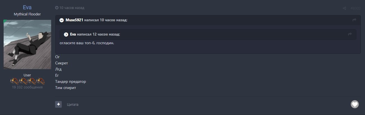365x115 pixels.
Task: Click the green online status indicator
Action: pos(5,21)
